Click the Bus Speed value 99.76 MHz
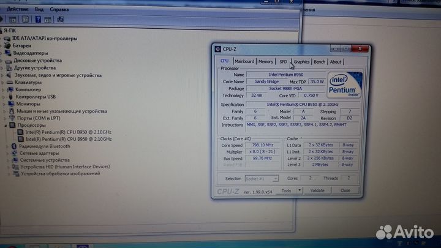441x248 pixels. click(262, 159)
